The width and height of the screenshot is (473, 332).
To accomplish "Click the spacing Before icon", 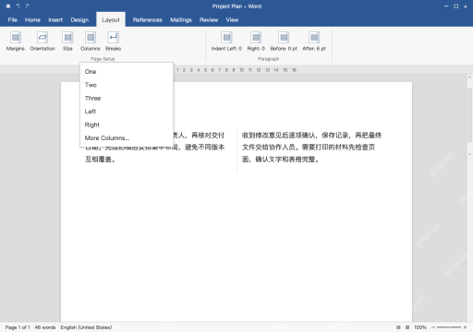I will [284, 38].
